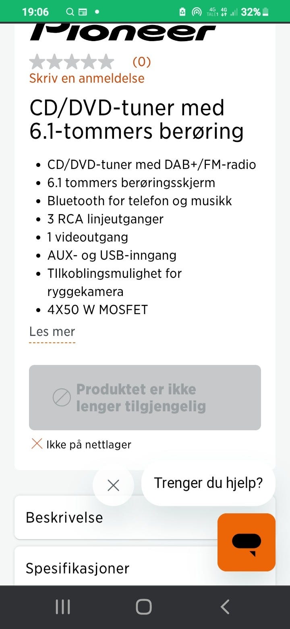Tap the Trenger du hjelp? bubble

click(x=208, y=483)
